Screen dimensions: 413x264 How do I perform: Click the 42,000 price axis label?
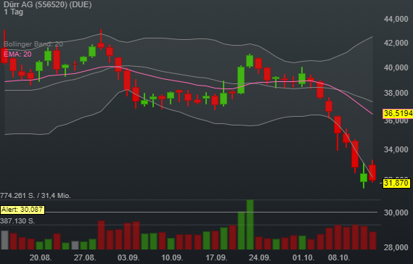[396, 43]
